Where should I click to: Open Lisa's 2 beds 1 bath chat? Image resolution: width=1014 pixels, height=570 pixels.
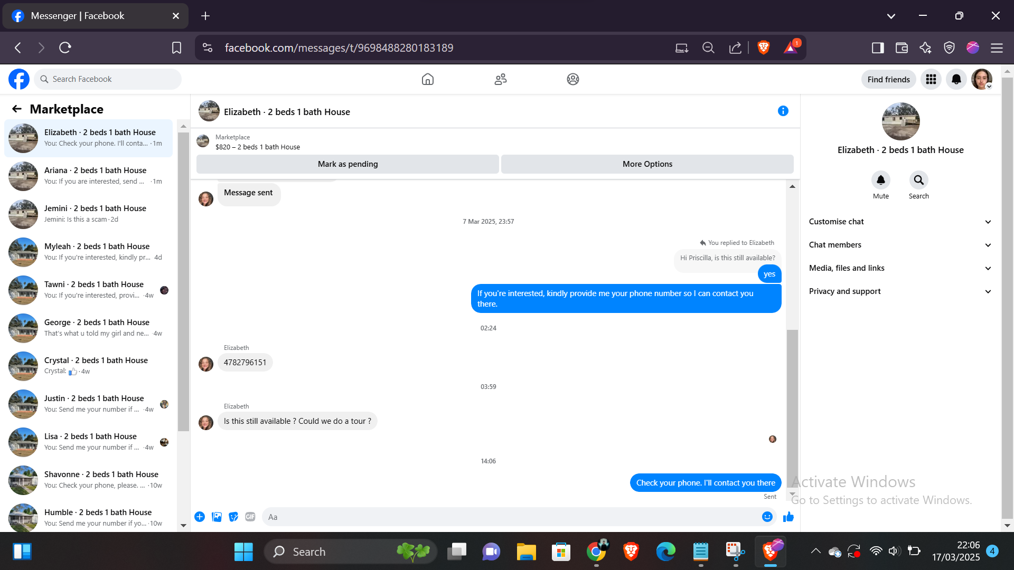(88, 442)
